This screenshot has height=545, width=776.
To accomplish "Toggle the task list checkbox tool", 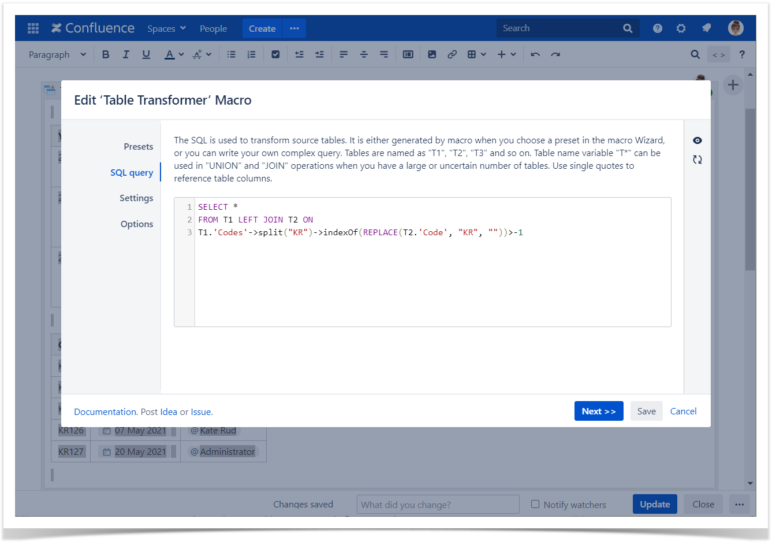I will tap(275, 54).
